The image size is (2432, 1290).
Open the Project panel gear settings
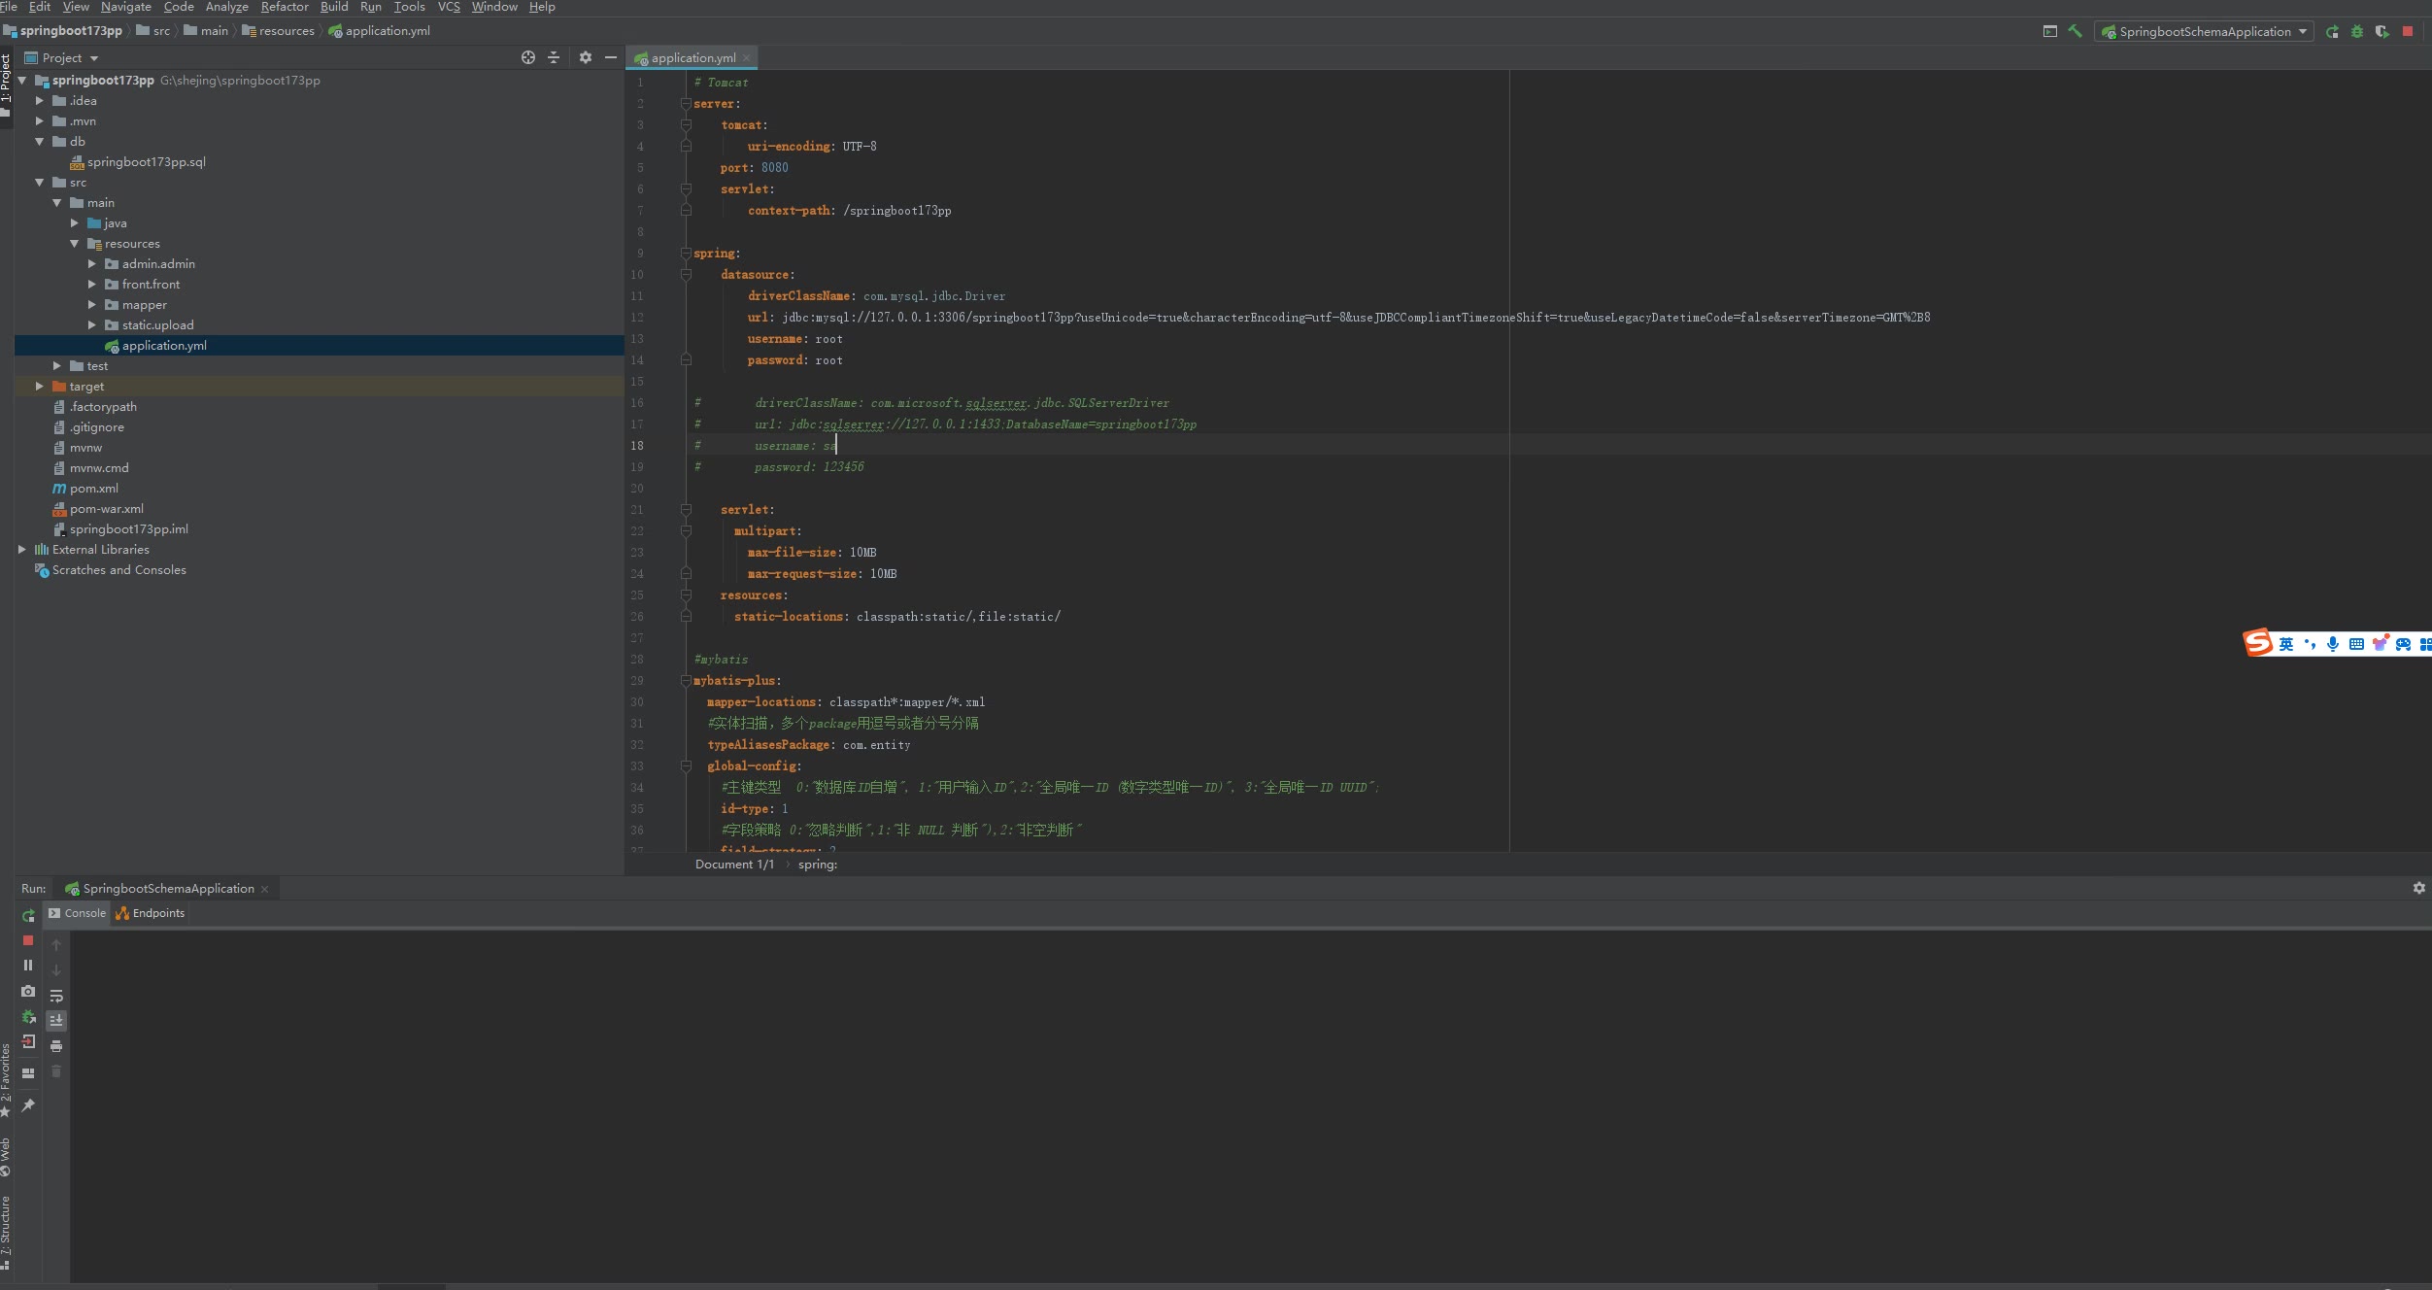[585, 57]
